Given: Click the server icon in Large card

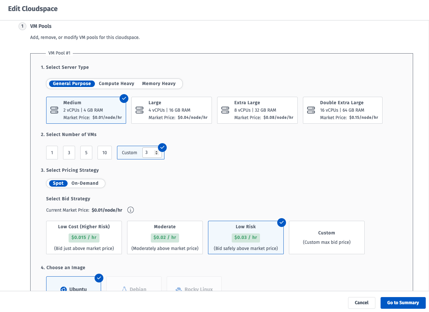Looking at the screenshot, I should point(139,110).
